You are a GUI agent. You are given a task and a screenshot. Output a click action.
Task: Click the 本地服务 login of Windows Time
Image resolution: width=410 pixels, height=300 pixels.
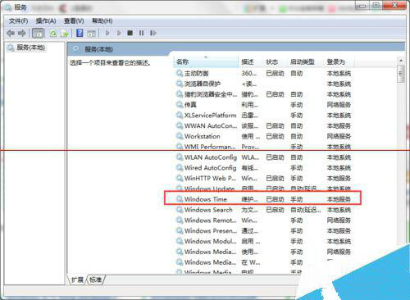pos(339,199)
